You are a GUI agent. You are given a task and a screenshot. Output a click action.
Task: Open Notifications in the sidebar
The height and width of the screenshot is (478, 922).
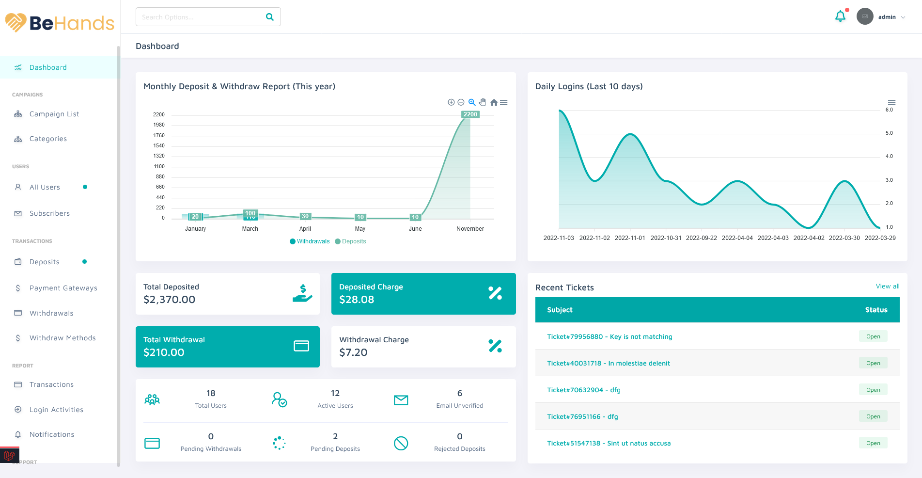(52, 434)
